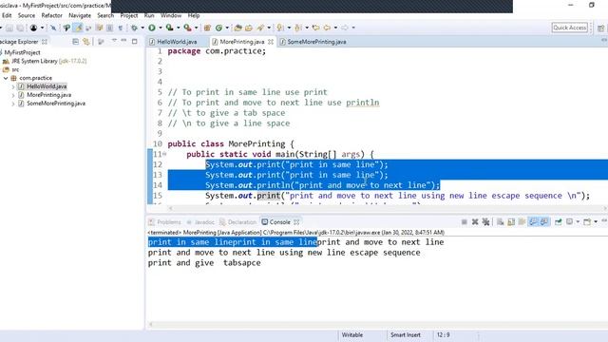Open the External Tools dropdown arrow
Screen dimensions: 608x342
(x=196, y=28)
